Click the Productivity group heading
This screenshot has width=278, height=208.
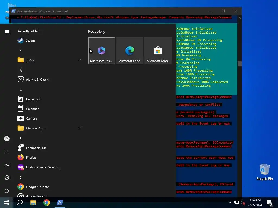[96, 32]
